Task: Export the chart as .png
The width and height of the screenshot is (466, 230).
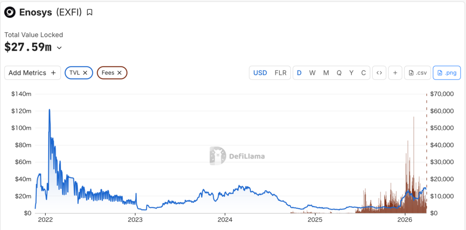Action: [x=446, y=73]
